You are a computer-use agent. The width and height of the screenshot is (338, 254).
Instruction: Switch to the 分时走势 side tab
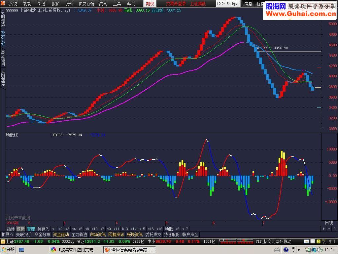(3, 18)
